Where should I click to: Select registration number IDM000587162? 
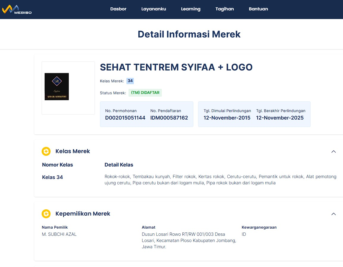click(x=169, y=118)
